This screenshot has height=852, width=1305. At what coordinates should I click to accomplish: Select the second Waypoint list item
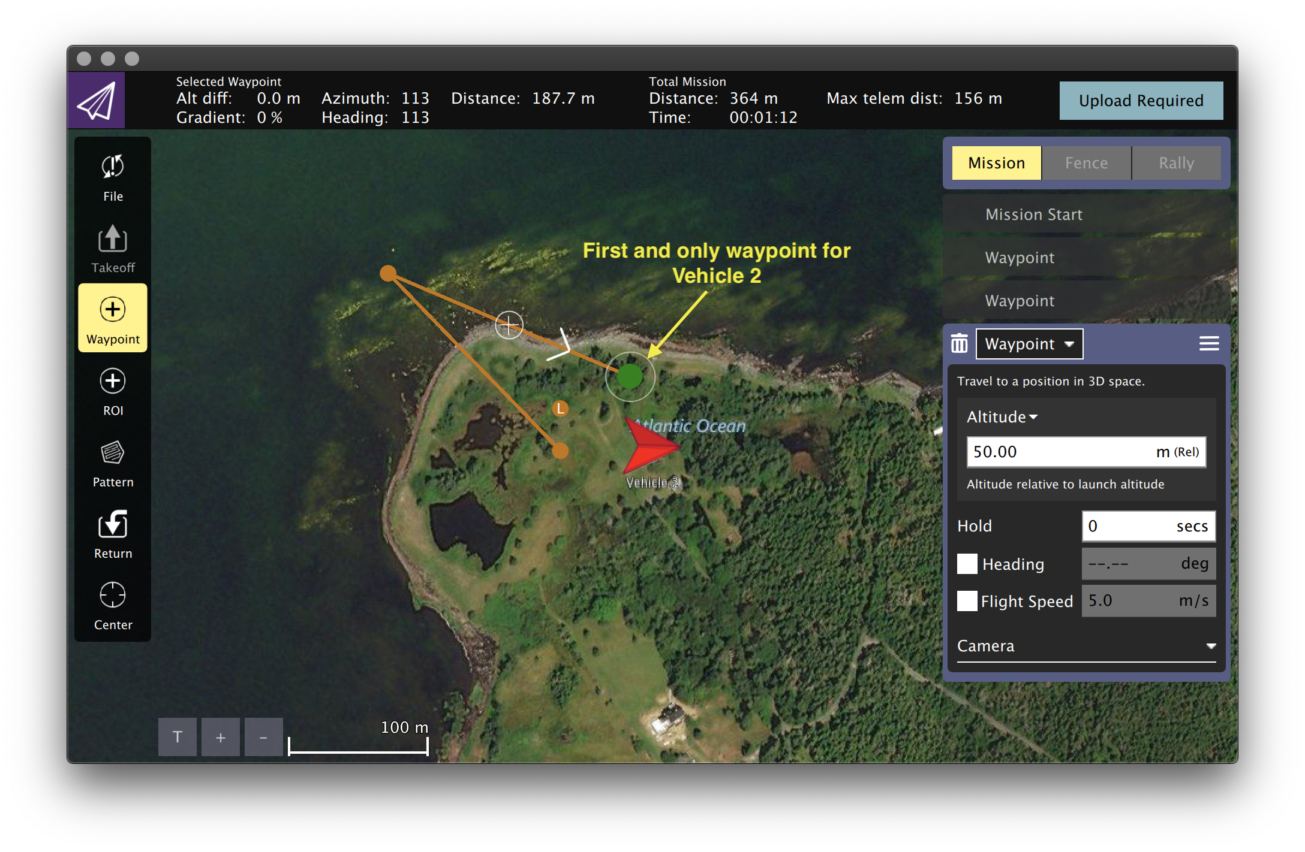[x=1086, y=301]
